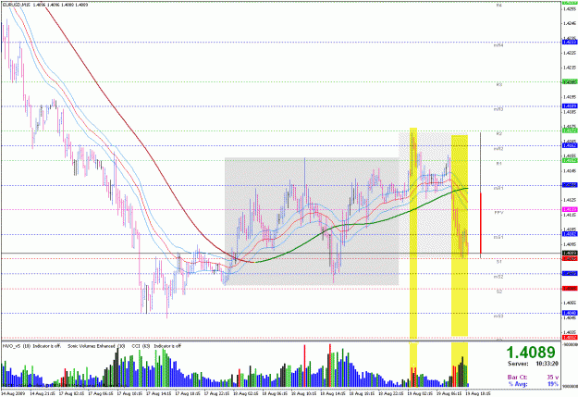Click the green R2 price tag on axis
The height and width of the screenshot is (397, 578).
pyautogui.click(x=570, y=130)
